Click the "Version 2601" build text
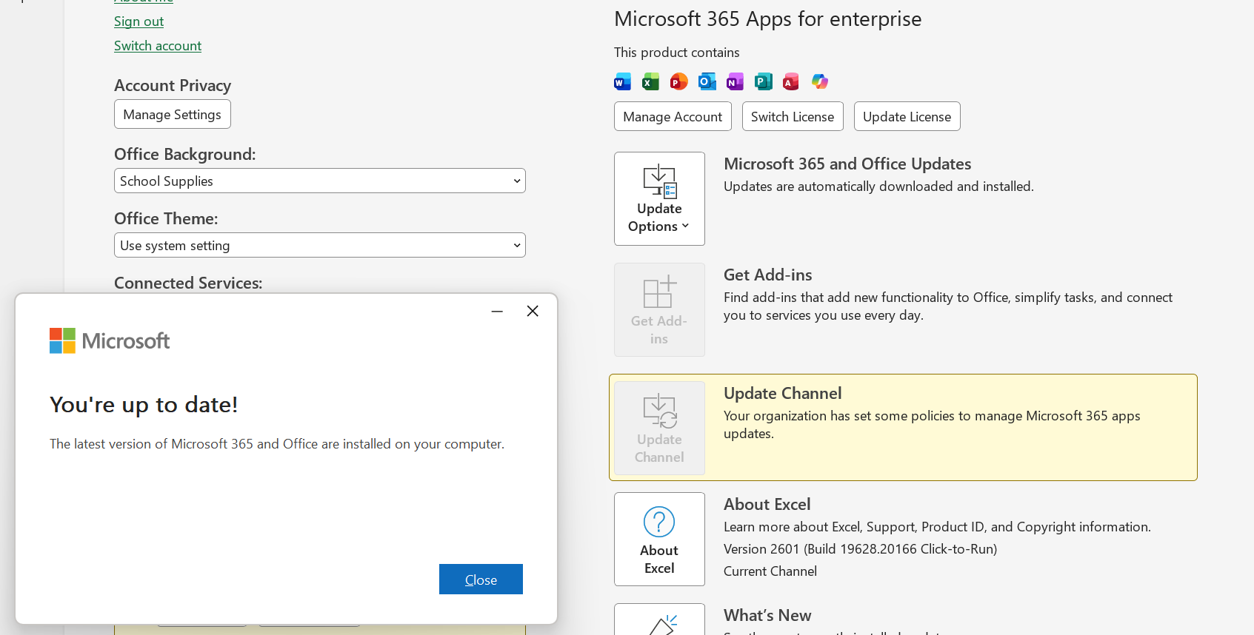1254x635 pixels. pyautogui.click(x=861, y=549)
